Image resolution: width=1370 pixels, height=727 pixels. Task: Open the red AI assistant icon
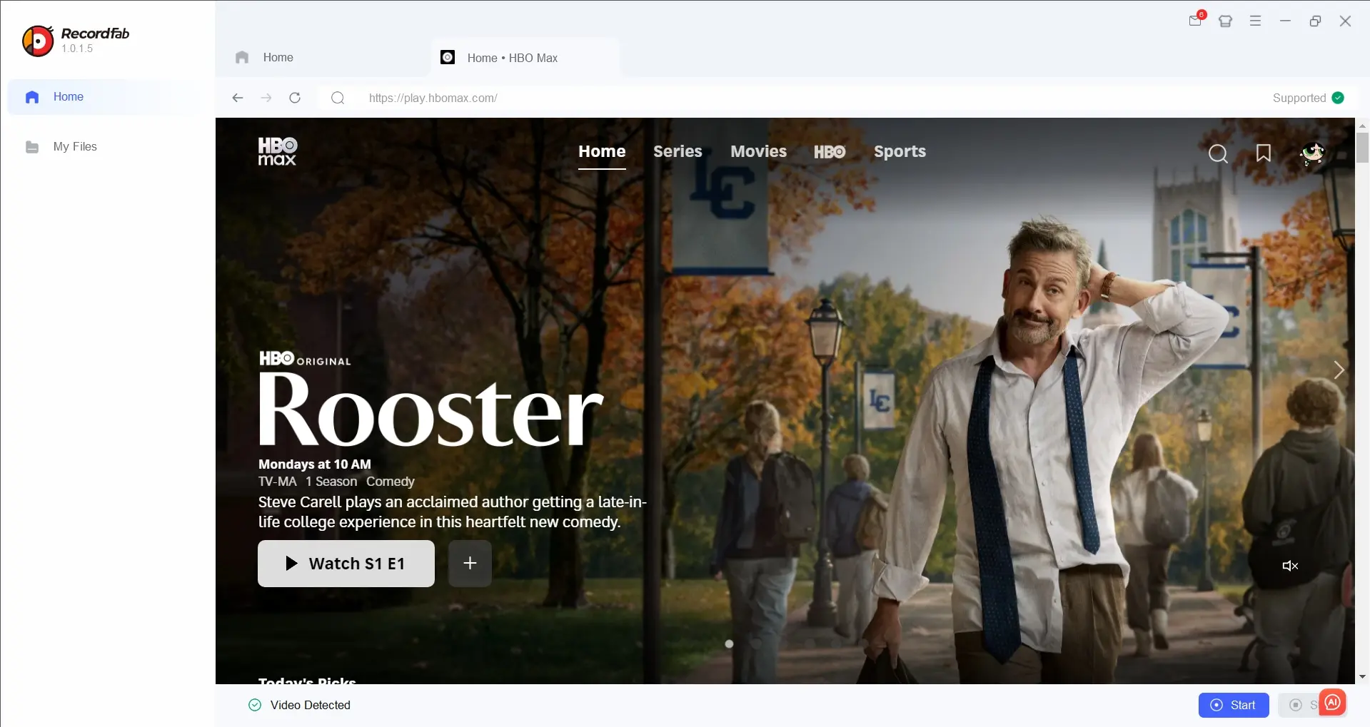coord(1332,702)
